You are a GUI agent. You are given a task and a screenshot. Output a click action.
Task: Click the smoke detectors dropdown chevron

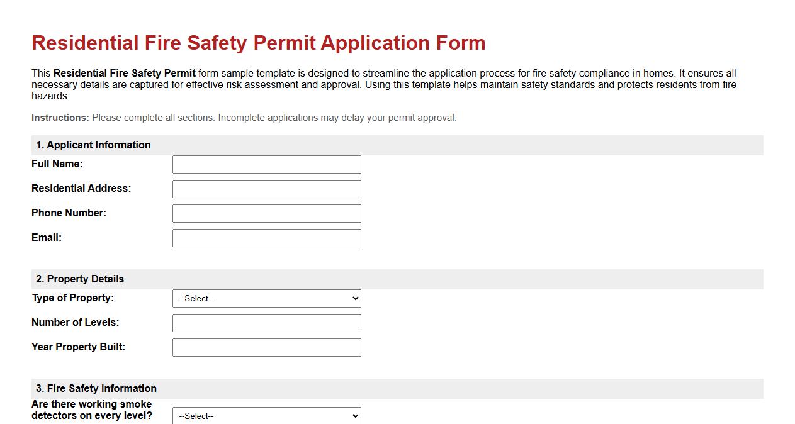pos(354,416)
